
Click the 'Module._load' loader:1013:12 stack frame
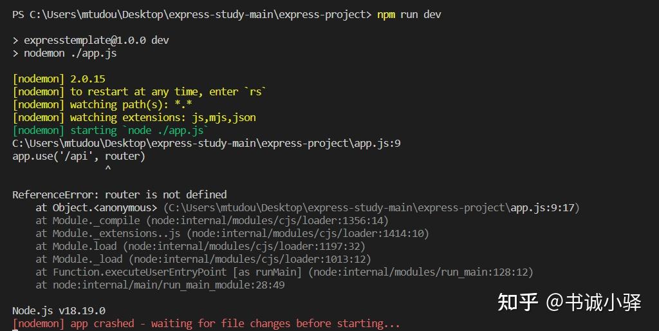203,259
